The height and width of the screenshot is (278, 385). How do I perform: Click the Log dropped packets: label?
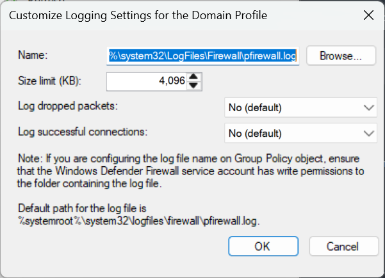[68, 106]
